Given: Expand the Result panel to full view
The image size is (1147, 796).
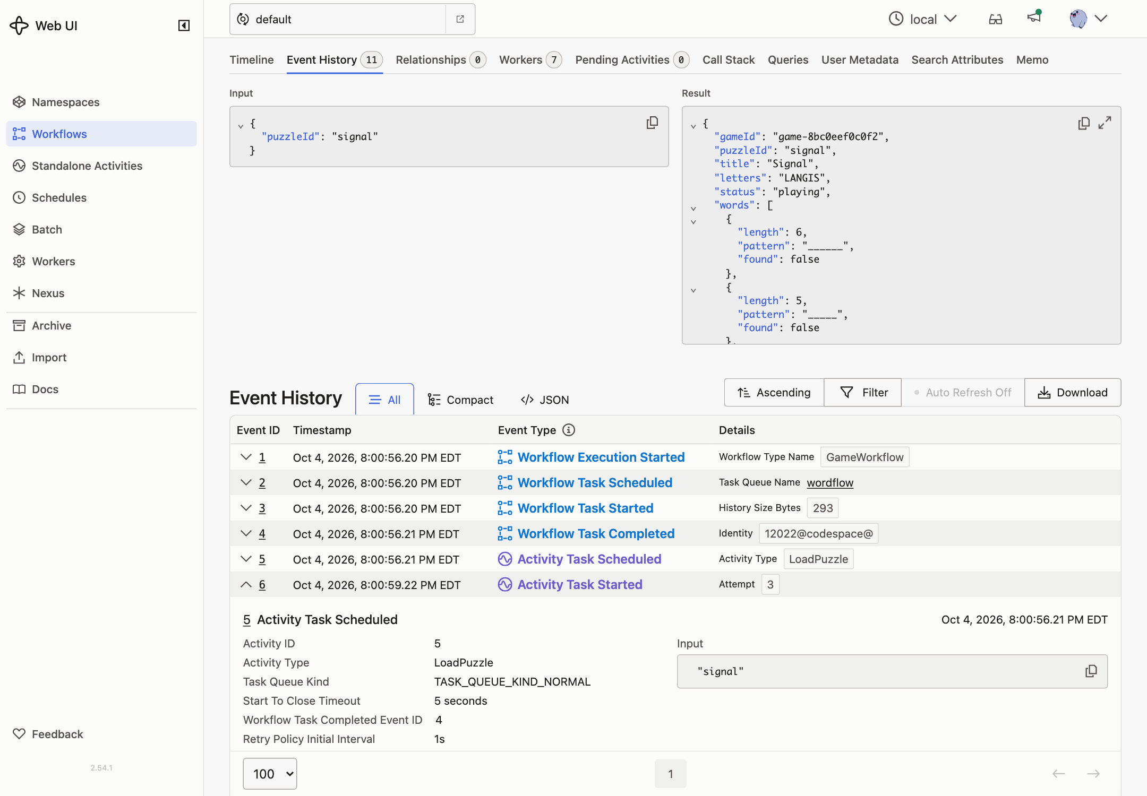Looking at the screenshot, I should (x=1105, y=123).
